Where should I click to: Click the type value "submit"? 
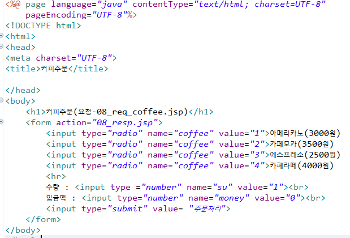127,209
